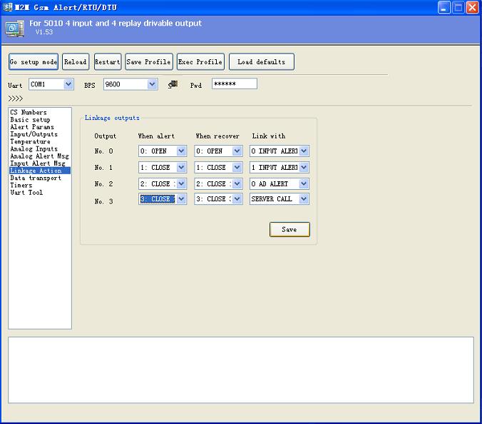Click Save Profile
482x424 pixels.
click(149, 62)
